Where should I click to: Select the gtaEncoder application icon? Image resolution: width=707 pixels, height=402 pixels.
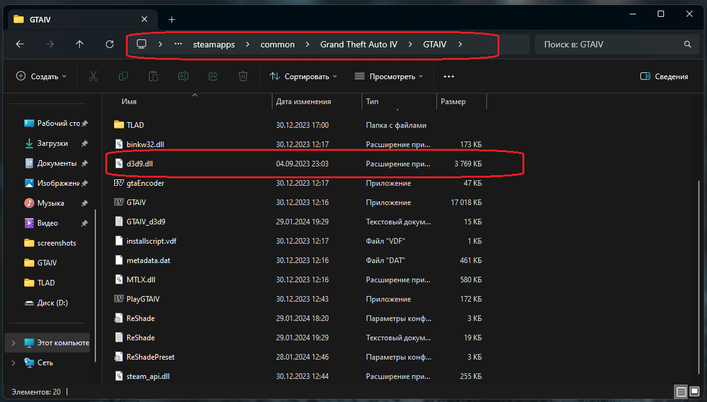coord(119,183)
